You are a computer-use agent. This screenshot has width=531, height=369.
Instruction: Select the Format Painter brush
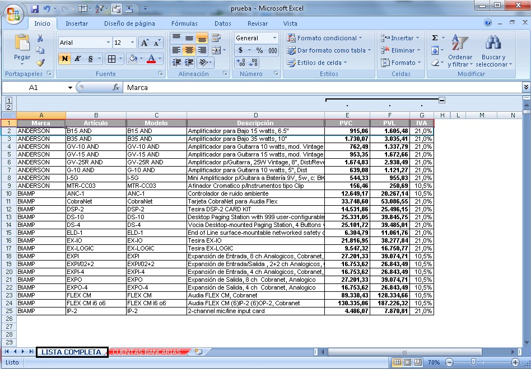point(40,63)
